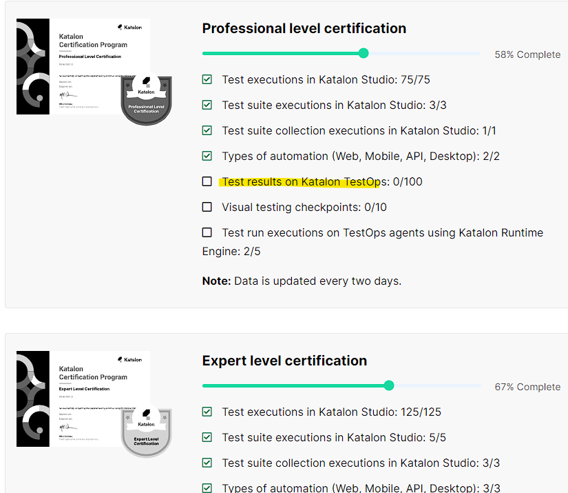Toggle Expert Test executions 125/125 checkbox

[x=207, y=412]
